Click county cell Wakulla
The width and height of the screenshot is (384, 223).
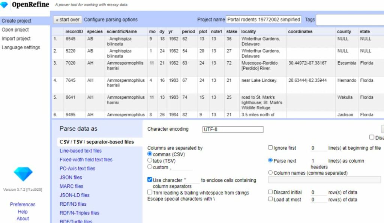(345, 97)
